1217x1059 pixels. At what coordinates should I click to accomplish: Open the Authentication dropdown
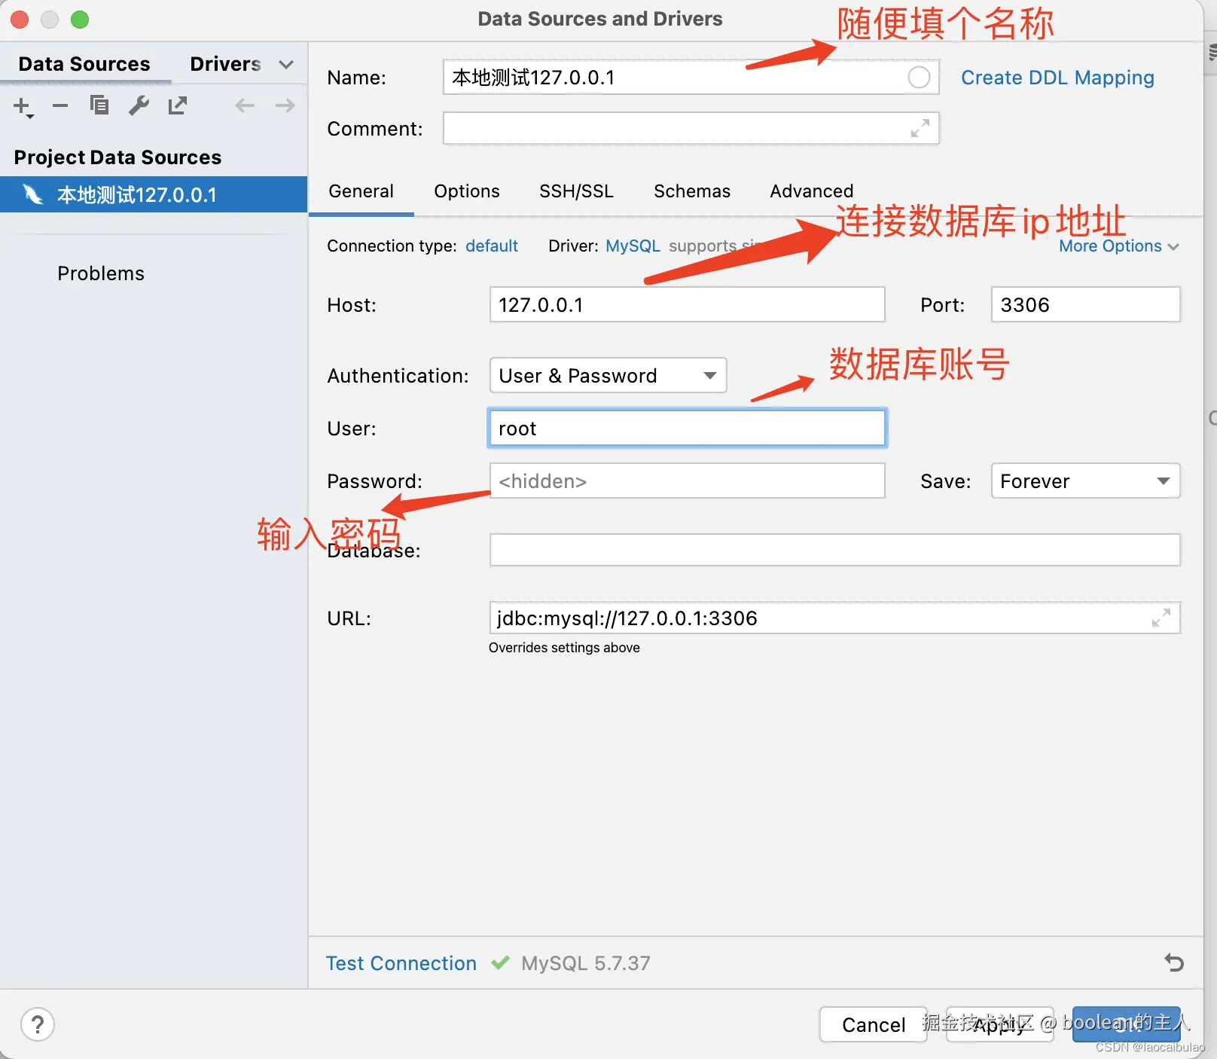click(608, 375)
